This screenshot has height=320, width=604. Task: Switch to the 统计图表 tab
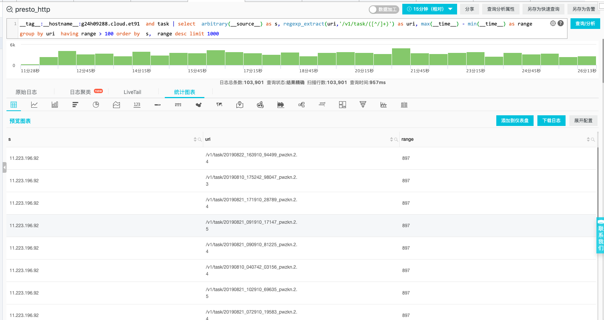click(185, 92)
